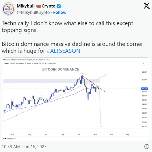Click the percent unit box on chart

(145, 63)
